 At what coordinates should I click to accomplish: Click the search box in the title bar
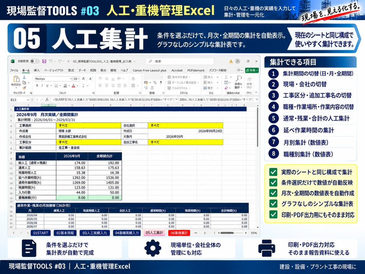click(x=180, y=61)
